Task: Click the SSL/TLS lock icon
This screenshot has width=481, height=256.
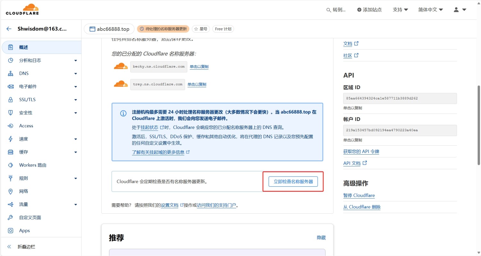Action: [x=11, y=100]
